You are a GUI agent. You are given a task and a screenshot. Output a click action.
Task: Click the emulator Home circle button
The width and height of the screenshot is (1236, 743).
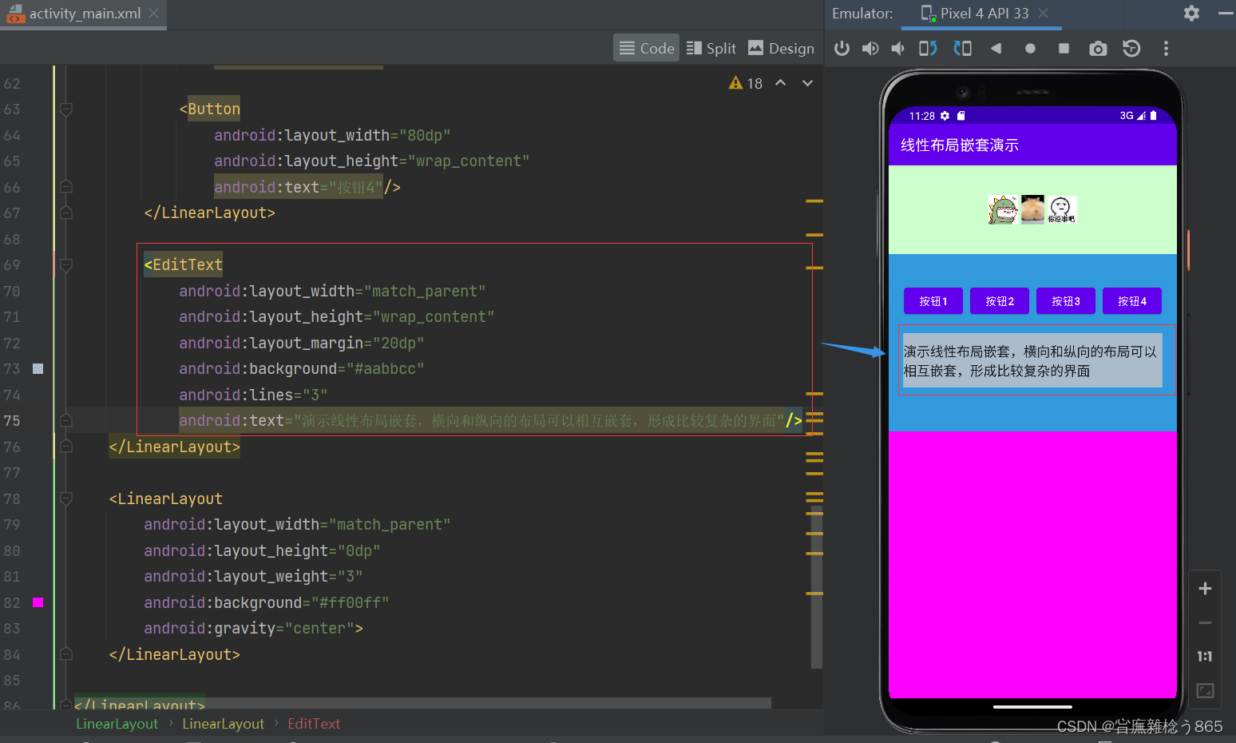(x=1030, y=49)
